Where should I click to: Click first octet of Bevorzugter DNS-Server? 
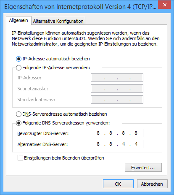[98, 133]
